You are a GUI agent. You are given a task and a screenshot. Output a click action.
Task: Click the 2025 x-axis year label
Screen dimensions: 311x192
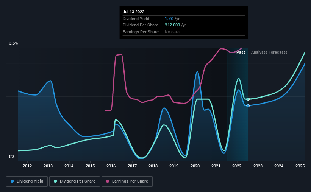click(300, 166)
